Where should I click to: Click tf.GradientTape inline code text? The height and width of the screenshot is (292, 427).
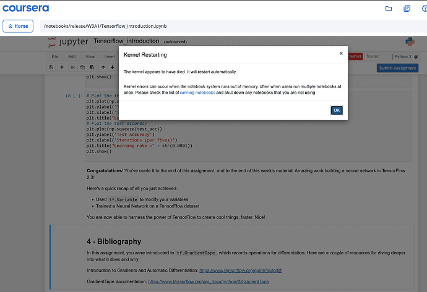196,253
